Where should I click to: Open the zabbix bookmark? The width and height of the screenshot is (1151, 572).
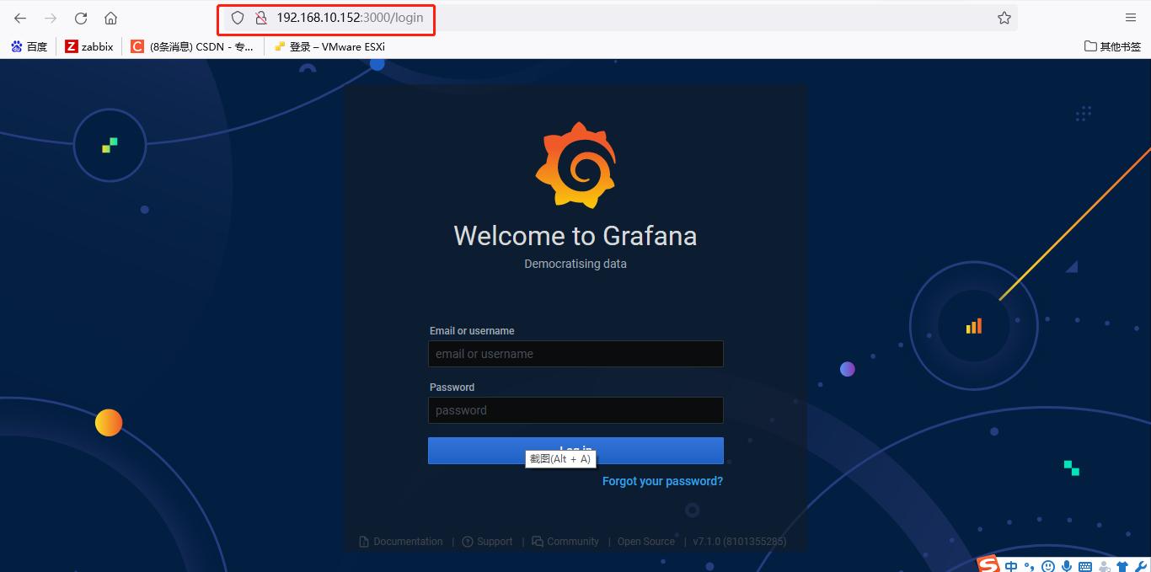click(89, 46)
